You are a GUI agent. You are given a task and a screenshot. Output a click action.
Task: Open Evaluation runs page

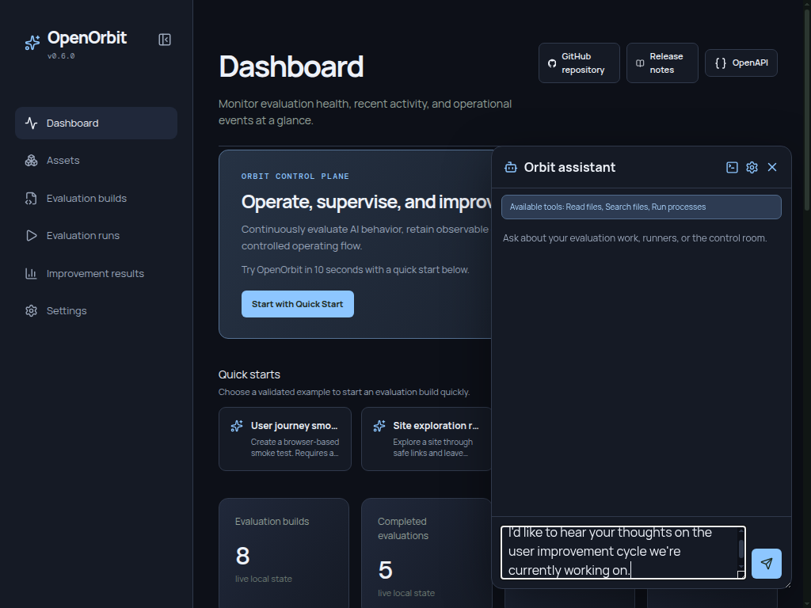pyautogui.click(x=96, y=236)
